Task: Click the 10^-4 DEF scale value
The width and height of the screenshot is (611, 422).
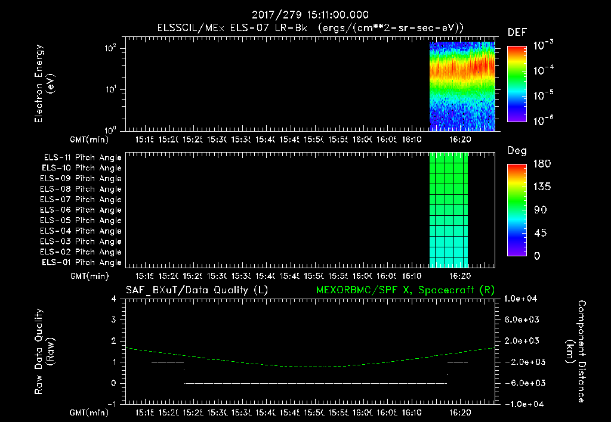Action: [543, 70]
